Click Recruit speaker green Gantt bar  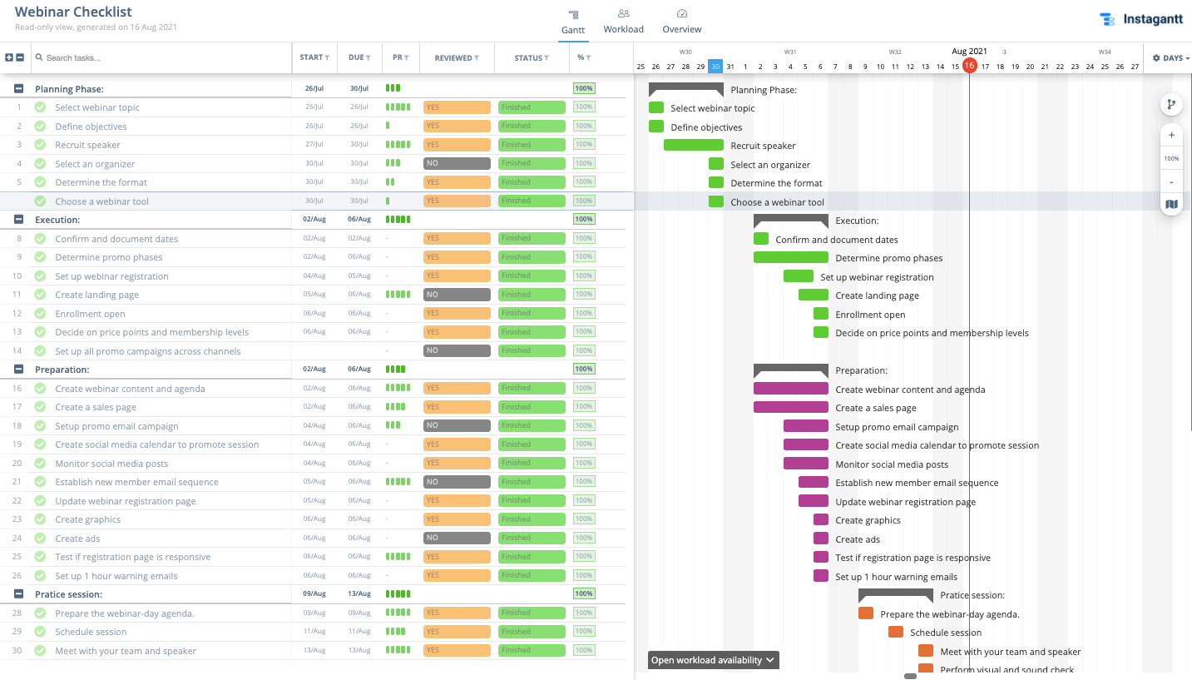point(694,145)
